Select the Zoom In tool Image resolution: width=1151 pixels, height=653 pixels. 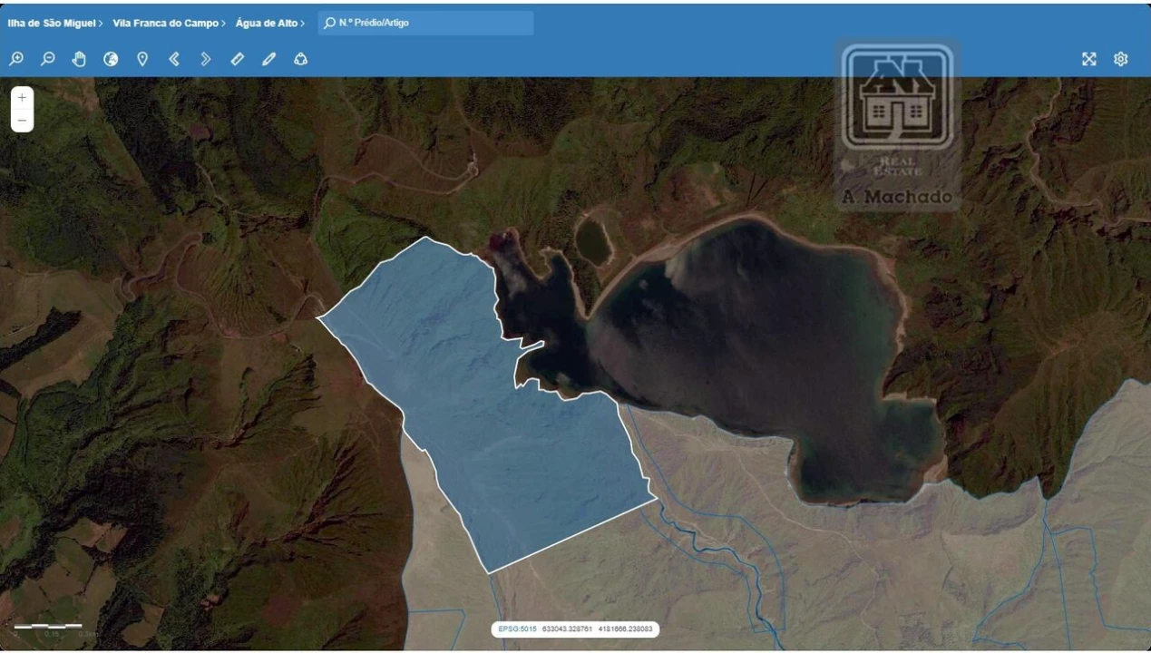coord(15,58)
